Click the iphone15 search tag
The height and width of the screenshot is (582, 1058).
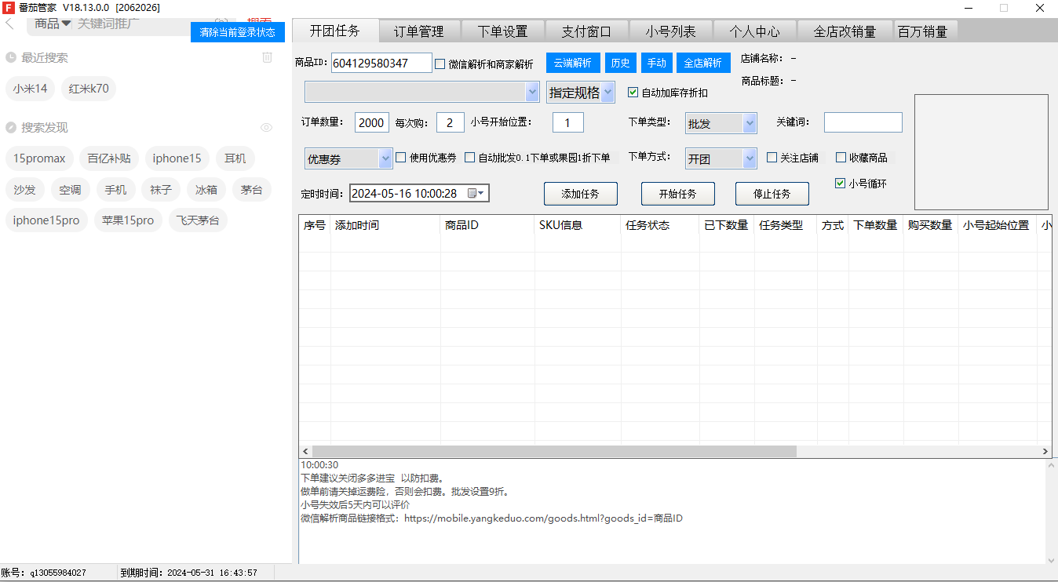click(177, 158)
